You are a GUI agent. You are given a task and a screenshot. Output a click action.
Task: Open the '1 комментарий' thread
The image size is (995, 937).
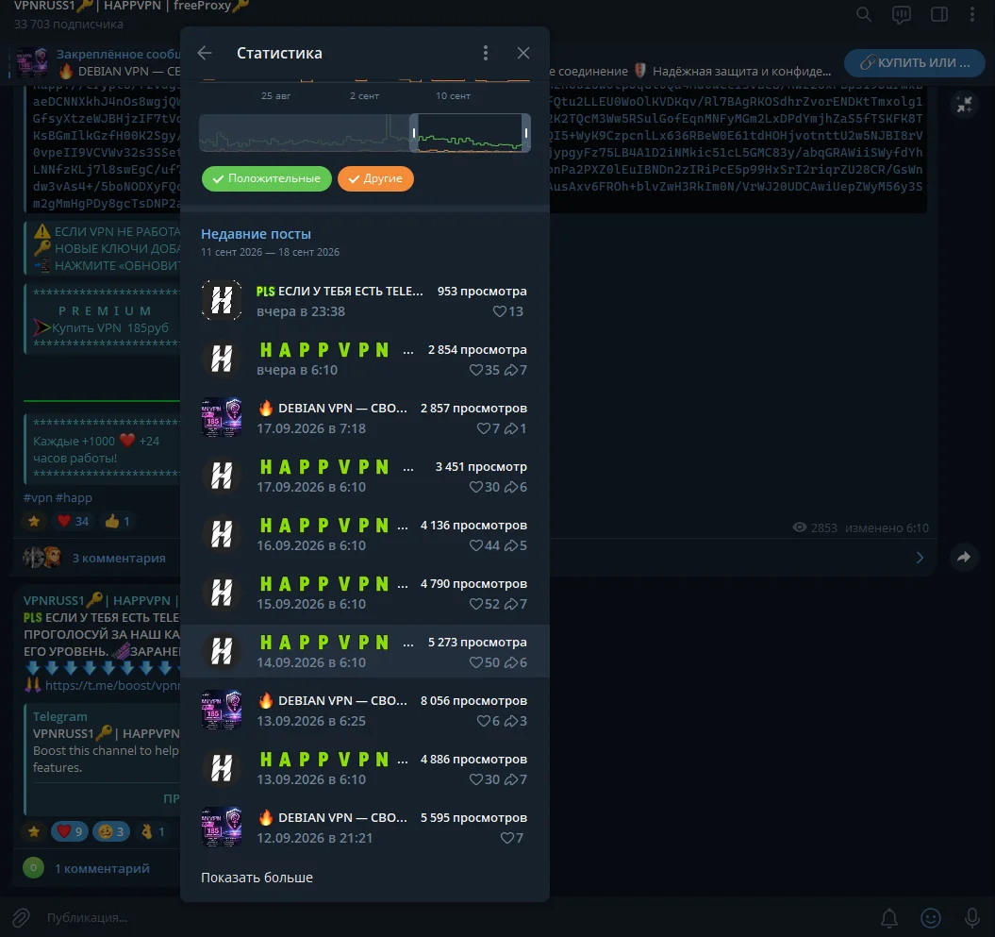click(x=102, y=868)
